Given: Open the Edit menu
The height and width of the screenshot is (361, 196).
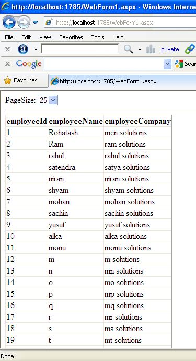Looking at the screenshot, I should 26,37.
